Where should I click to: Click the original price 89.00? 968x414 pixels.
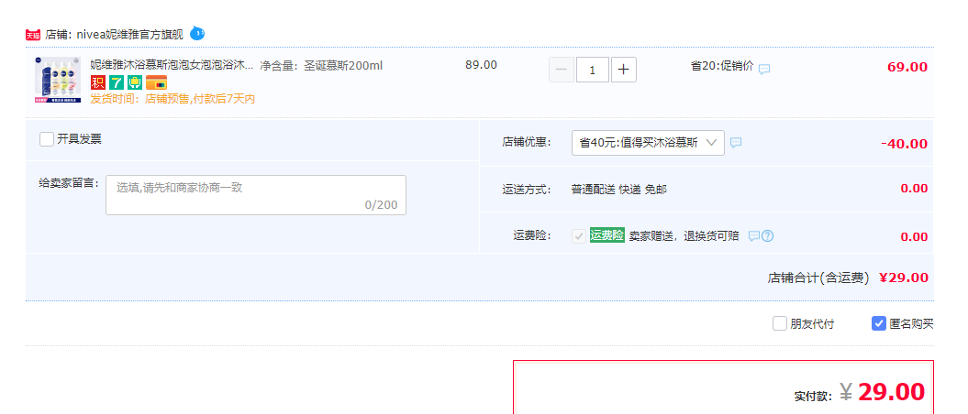481,65
